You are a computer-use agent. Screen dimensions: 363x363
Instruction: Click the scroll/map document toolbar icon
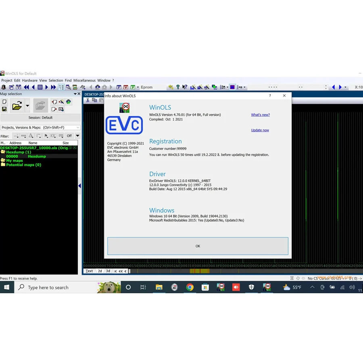pos(75,87)
